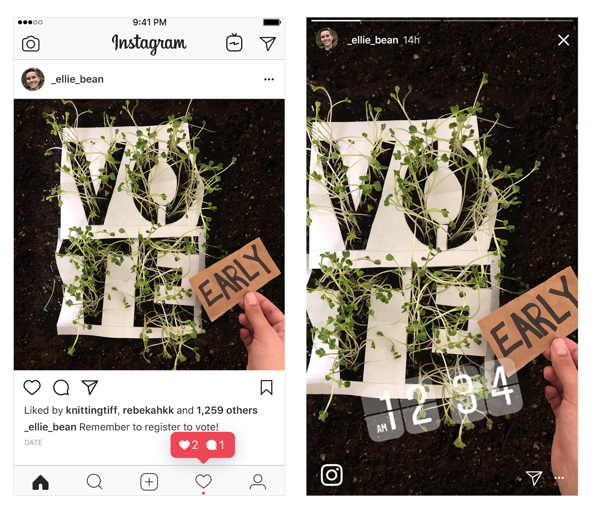Expand story more options dots
Screen dimensions: 591x513
click(x=559, y=478)
